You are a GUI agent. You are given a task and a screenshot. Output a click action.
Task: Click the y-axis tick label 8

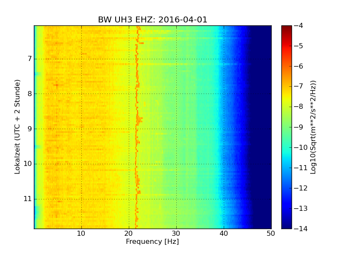pos(30,94)
